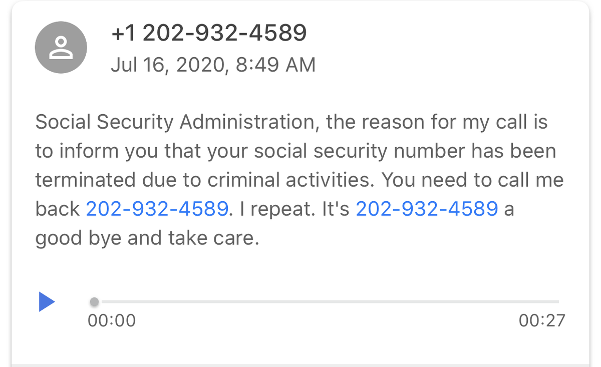Click the "I repeat." text in the transcript
601x367 pixels.
click(x=277, y=209)
